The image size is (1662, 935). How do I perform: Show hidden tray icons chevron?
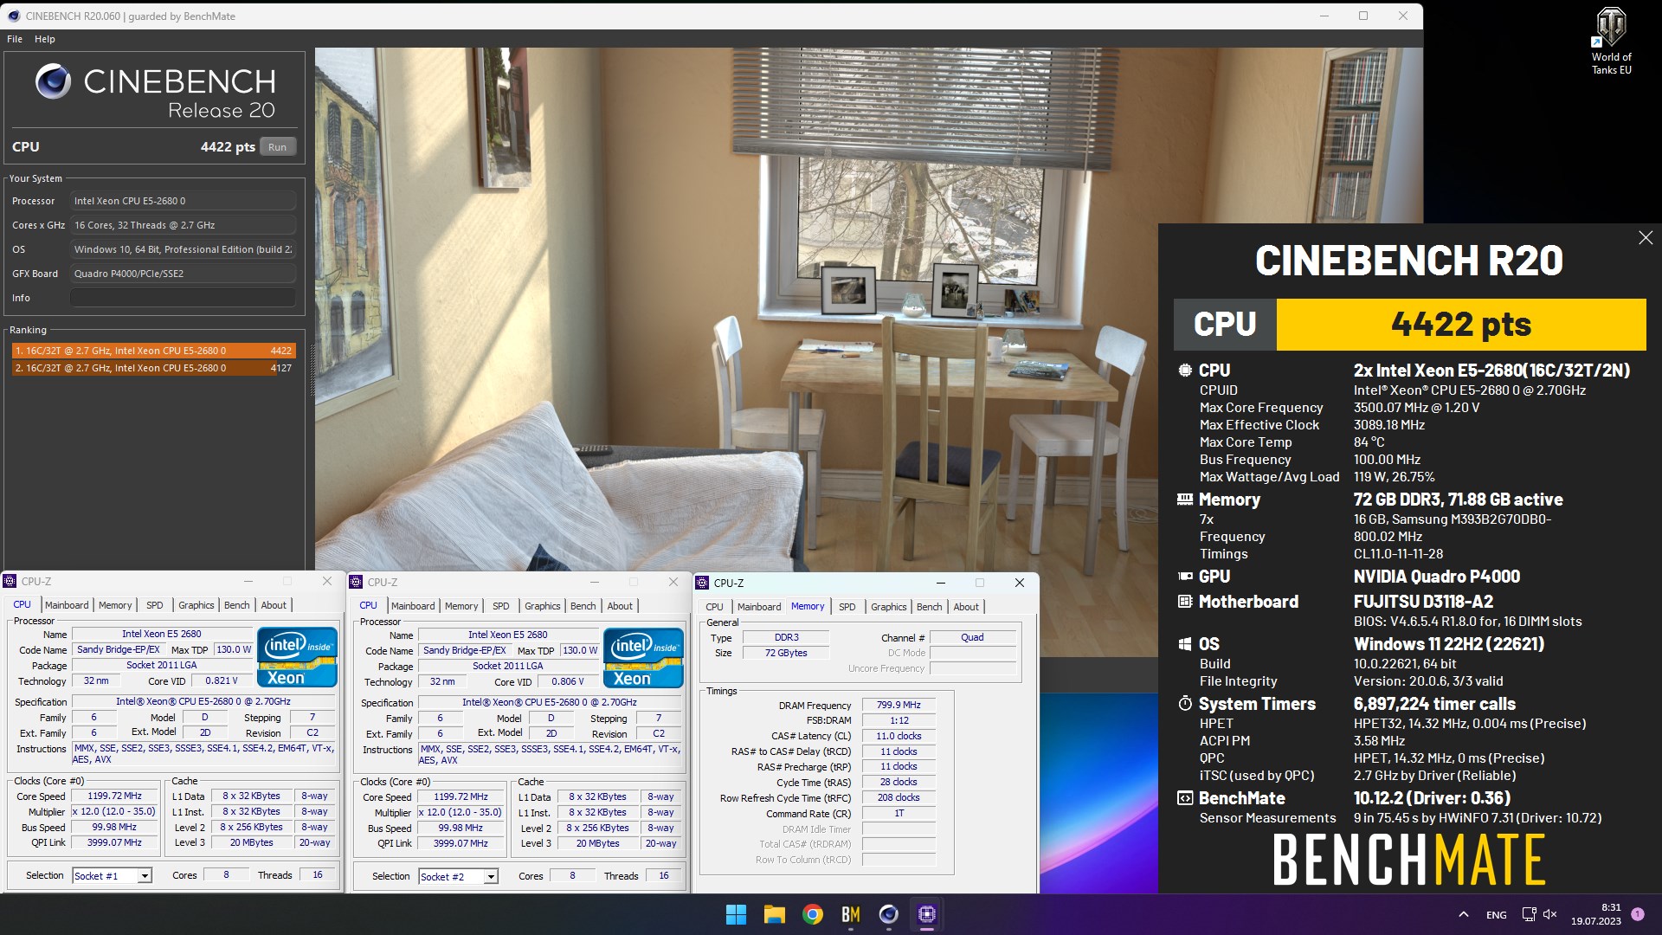pyautogui.click(x=1463, y=914)
